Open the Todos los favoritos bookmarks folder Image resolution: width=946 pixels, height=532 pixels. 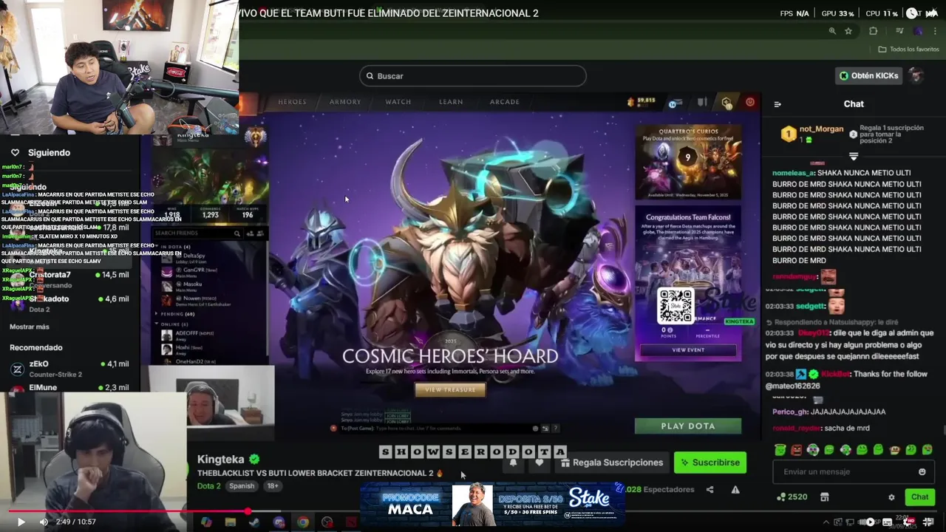[x=909, y=50]
